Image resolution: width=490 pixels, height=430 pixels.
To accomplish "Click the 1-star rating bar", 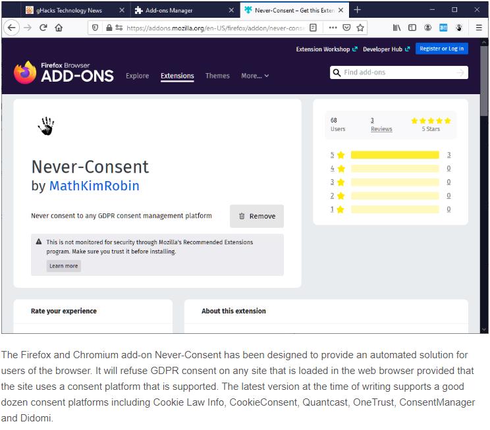I will point(395,209).
